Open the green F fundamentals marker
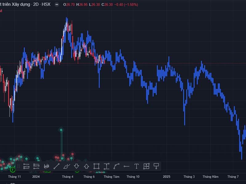Image resolution: width=246 pixels, height=184 pixels. pos(13,170)
